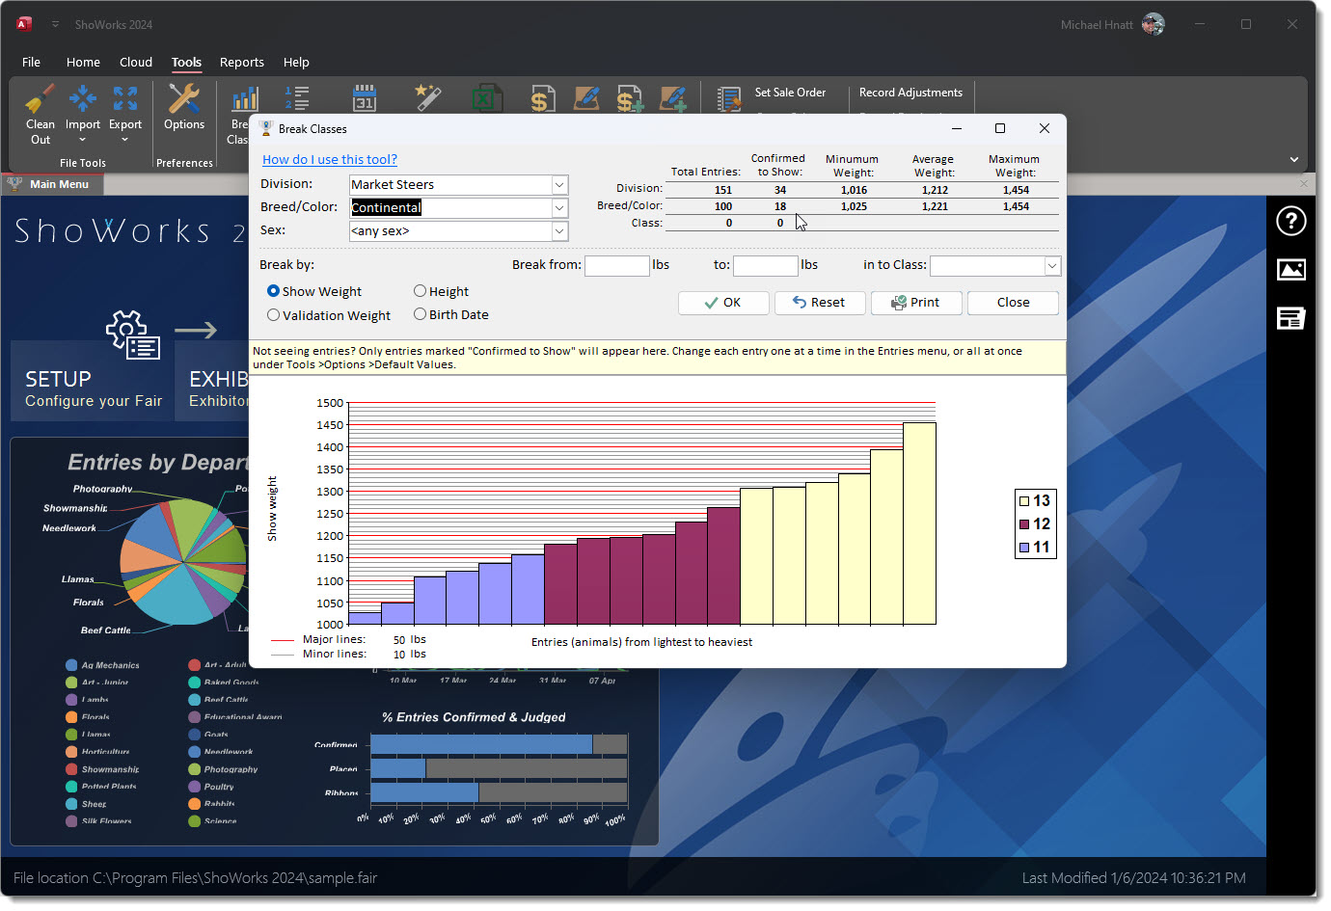Viewport: 1331px width, 911px height.
Task: Click the Confirmed progress bar in chart
Action: [x=481, y=744]
